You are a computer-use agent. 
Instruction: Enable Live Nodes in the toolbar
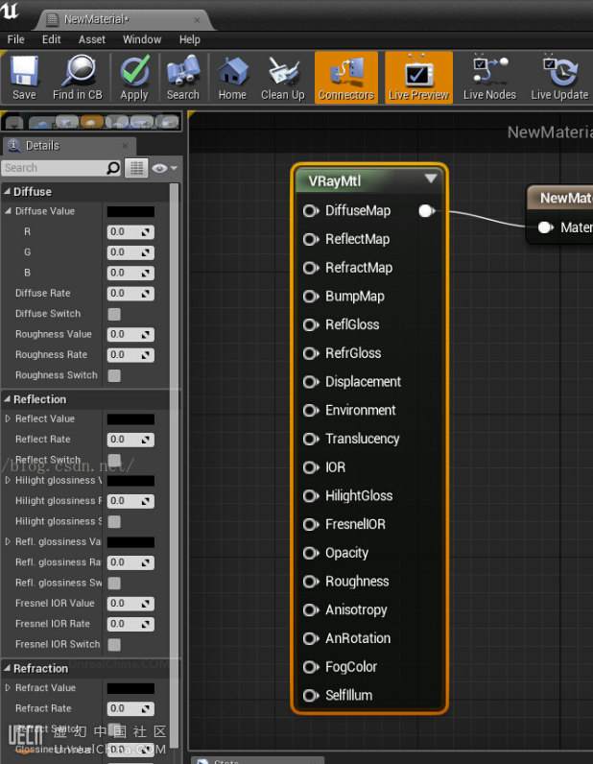click(489, 76)
